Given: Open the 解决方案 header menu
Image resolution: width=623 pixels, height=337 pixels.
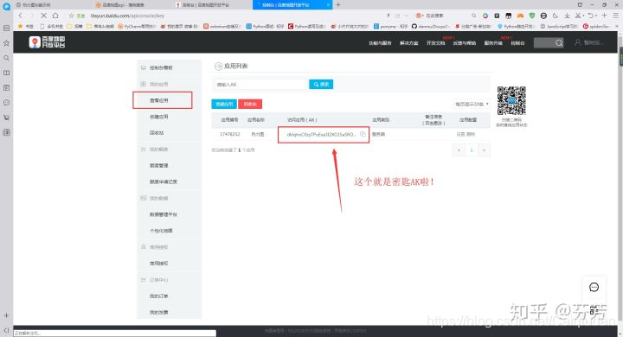Looking at the screenshot, I should point(408,43).
